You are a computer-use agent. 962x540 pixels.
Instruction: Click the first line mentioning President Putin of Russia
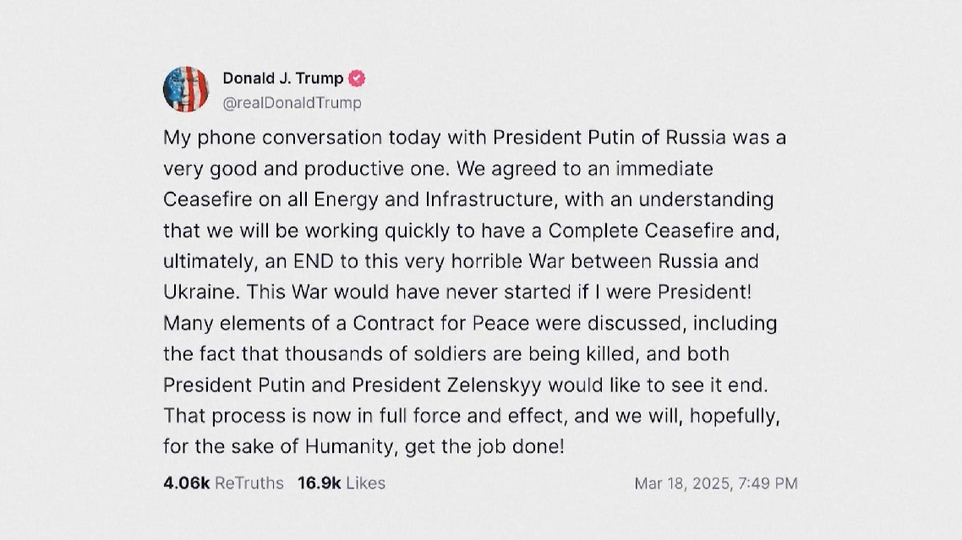coord(474,138)
